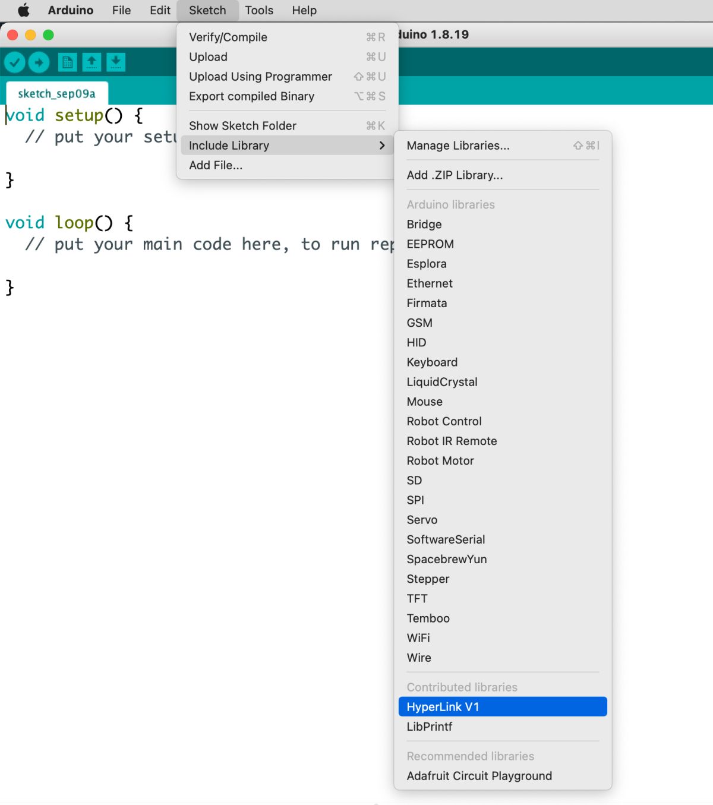Expand the Include Library submenu arrow
Image resolution: width=713 pixels, height=805 pixels.
click(382, 145)
